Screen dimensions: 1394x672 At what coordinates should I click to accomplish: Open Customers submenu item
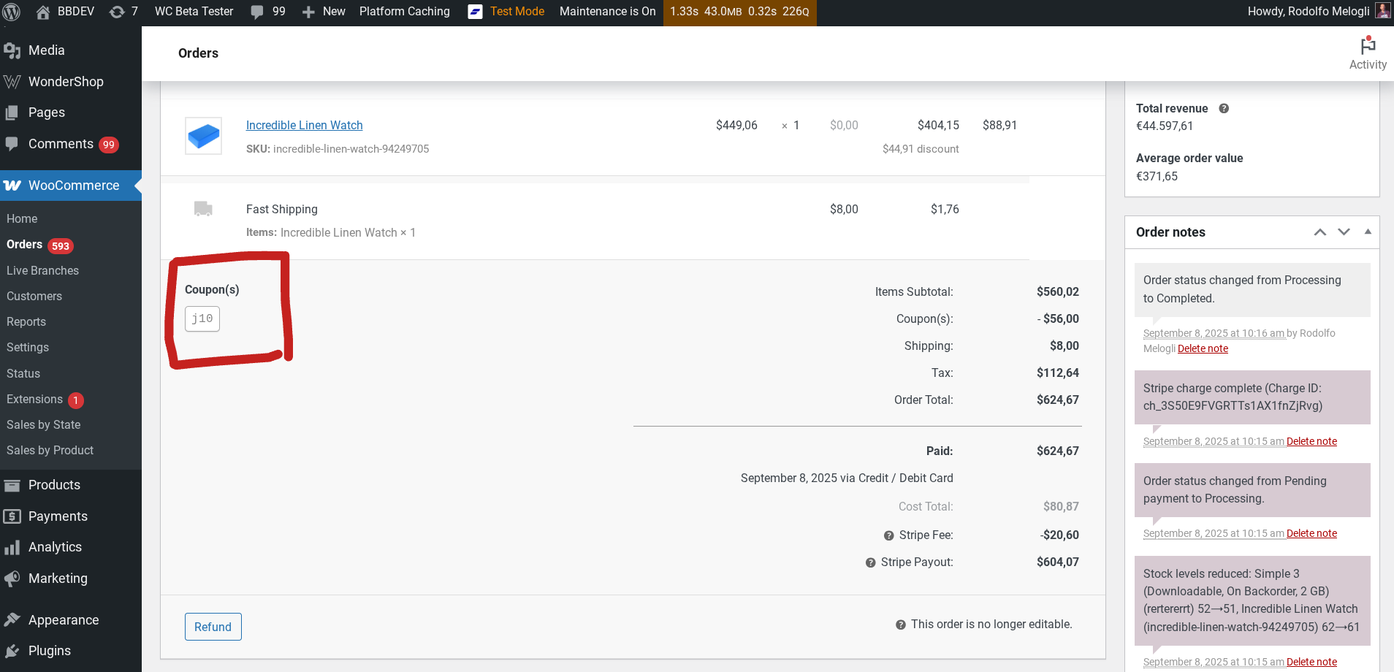coord(34,296)
